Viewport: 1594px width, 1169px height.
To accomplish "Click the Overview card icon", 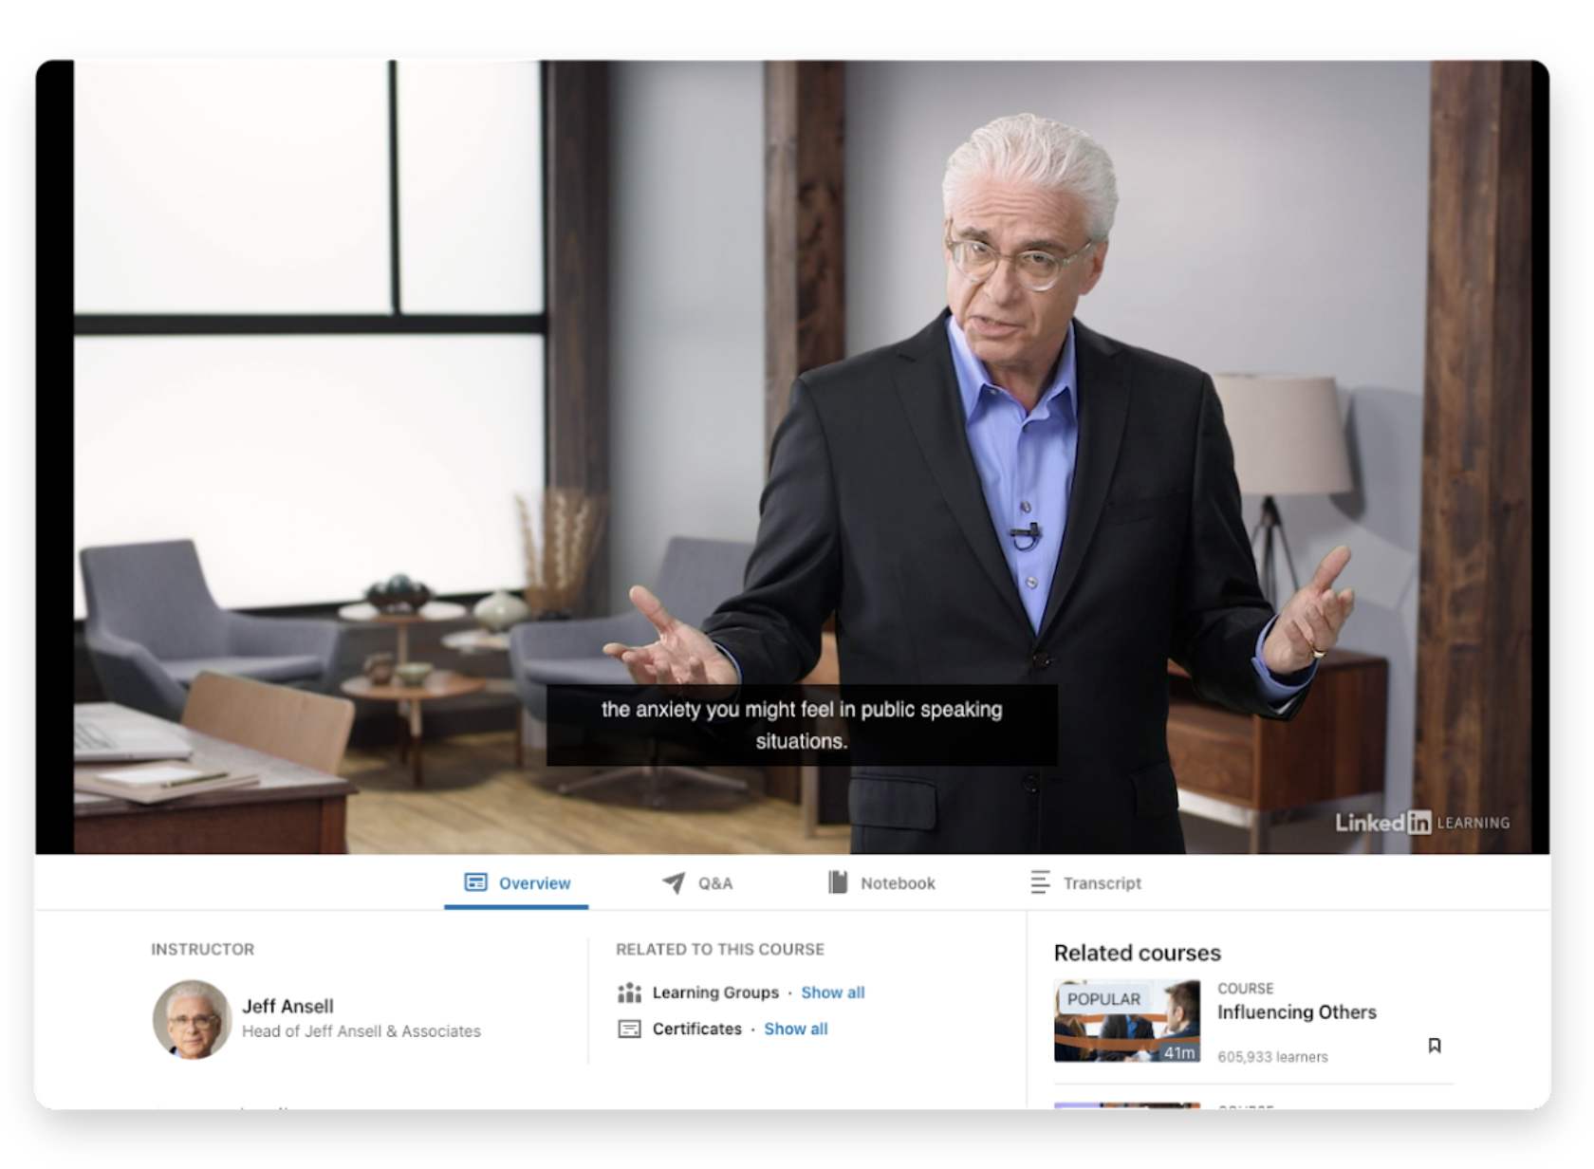I will pyautogui.click(x=477, y=882).
